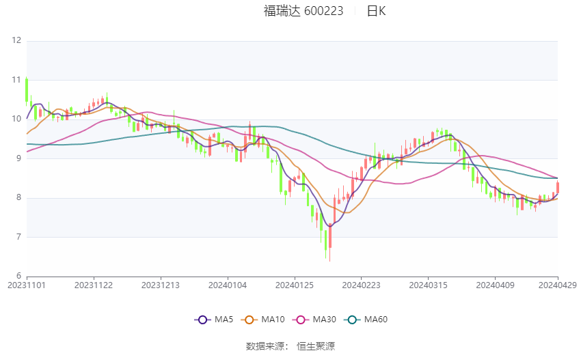The width and height of the screenshot is (581, 353).
Task: Click the MA10 orange legend circle marker
Action: (249, 319)
